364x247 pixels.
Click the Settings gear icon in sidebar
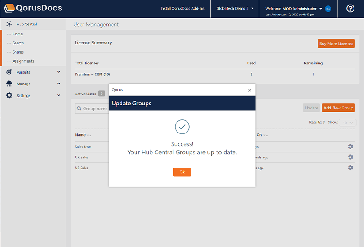9,95
